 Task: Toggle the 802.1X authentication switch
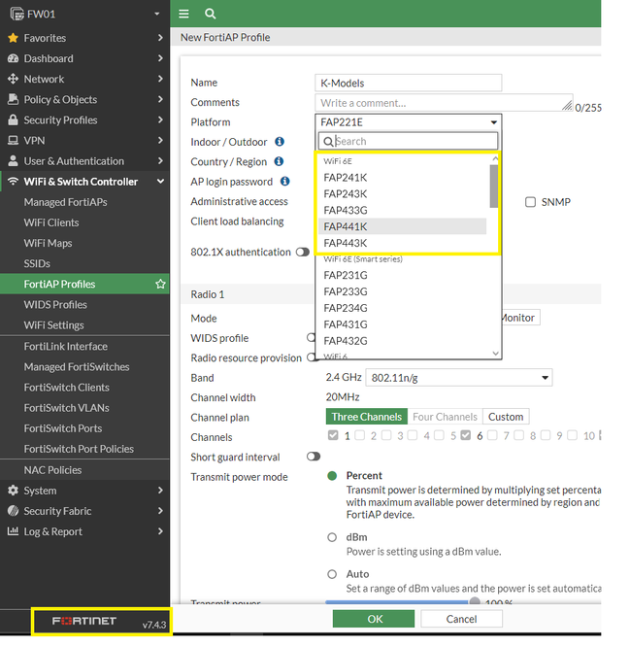tap(303, 252)
